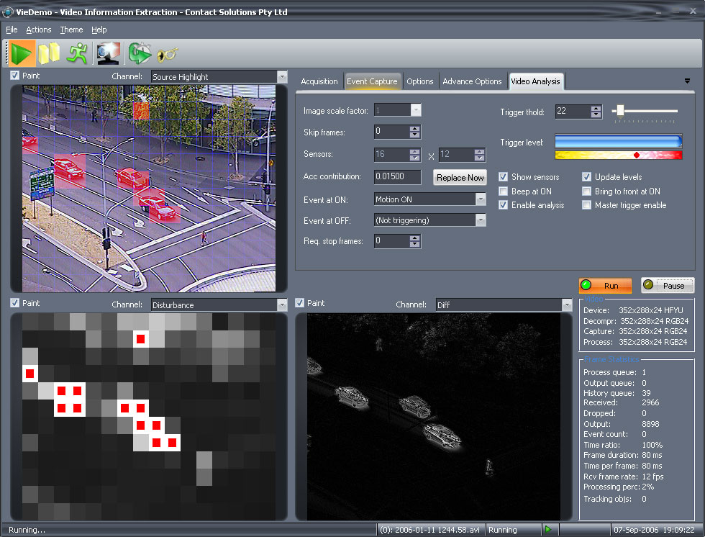Click the green play arrow toolbar icon

tap(22, 53)
